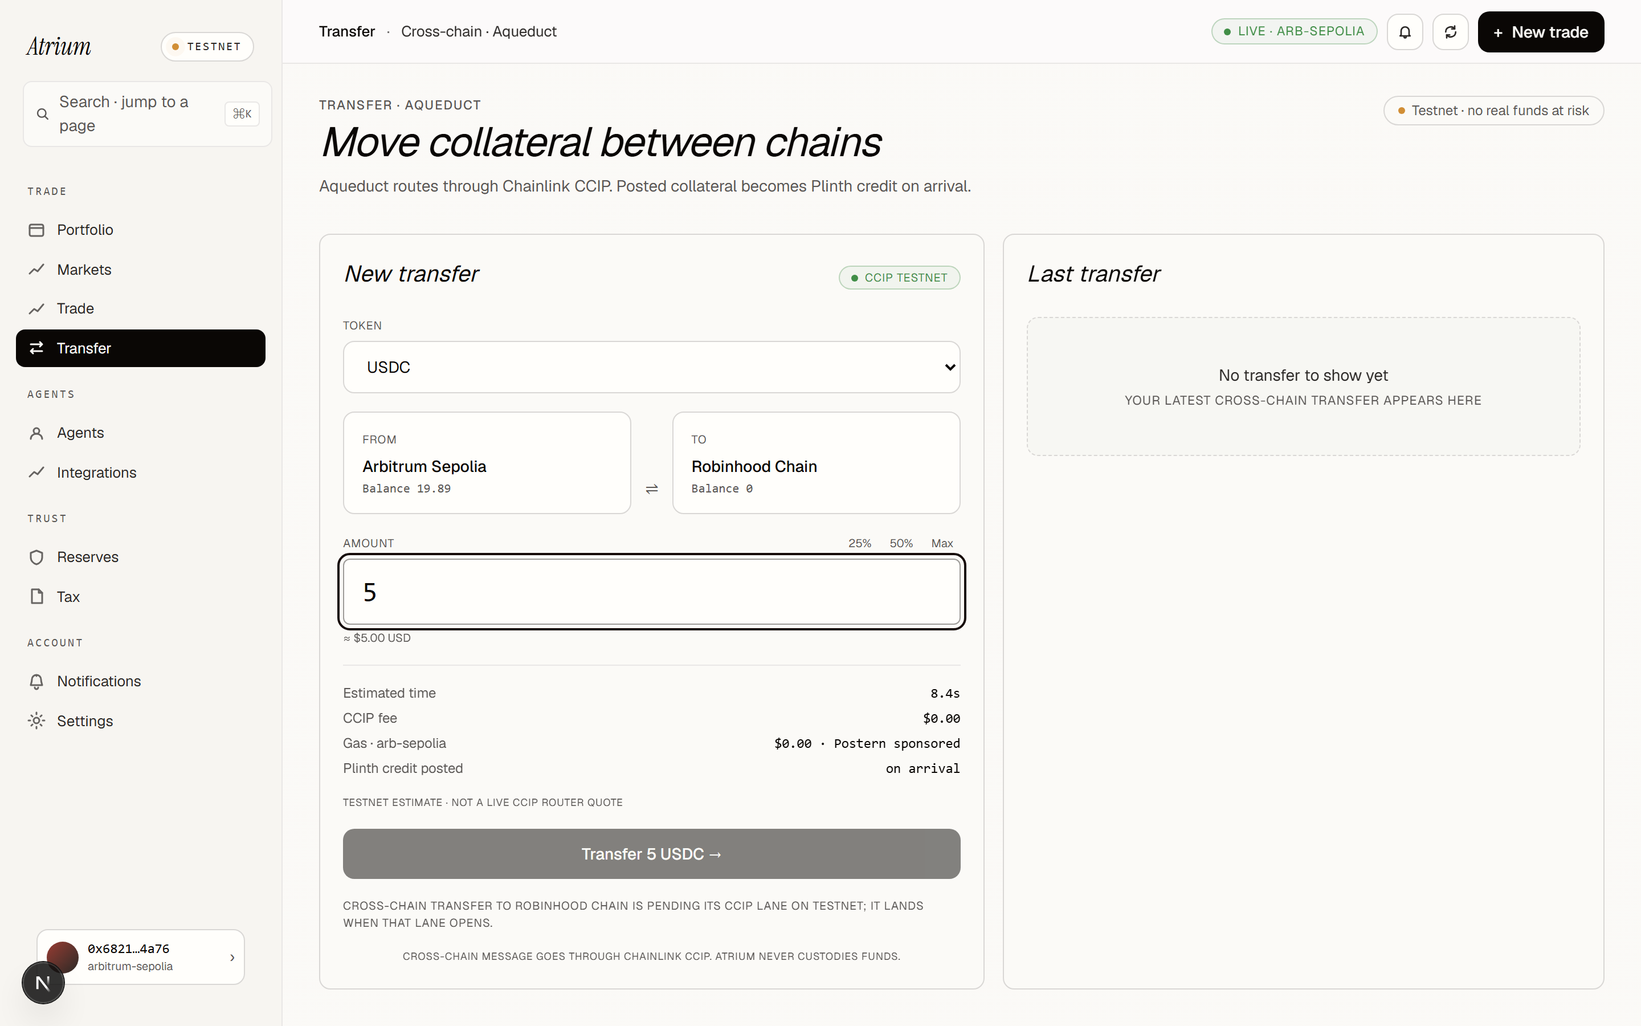Set amount to Max

click(942, 544)
